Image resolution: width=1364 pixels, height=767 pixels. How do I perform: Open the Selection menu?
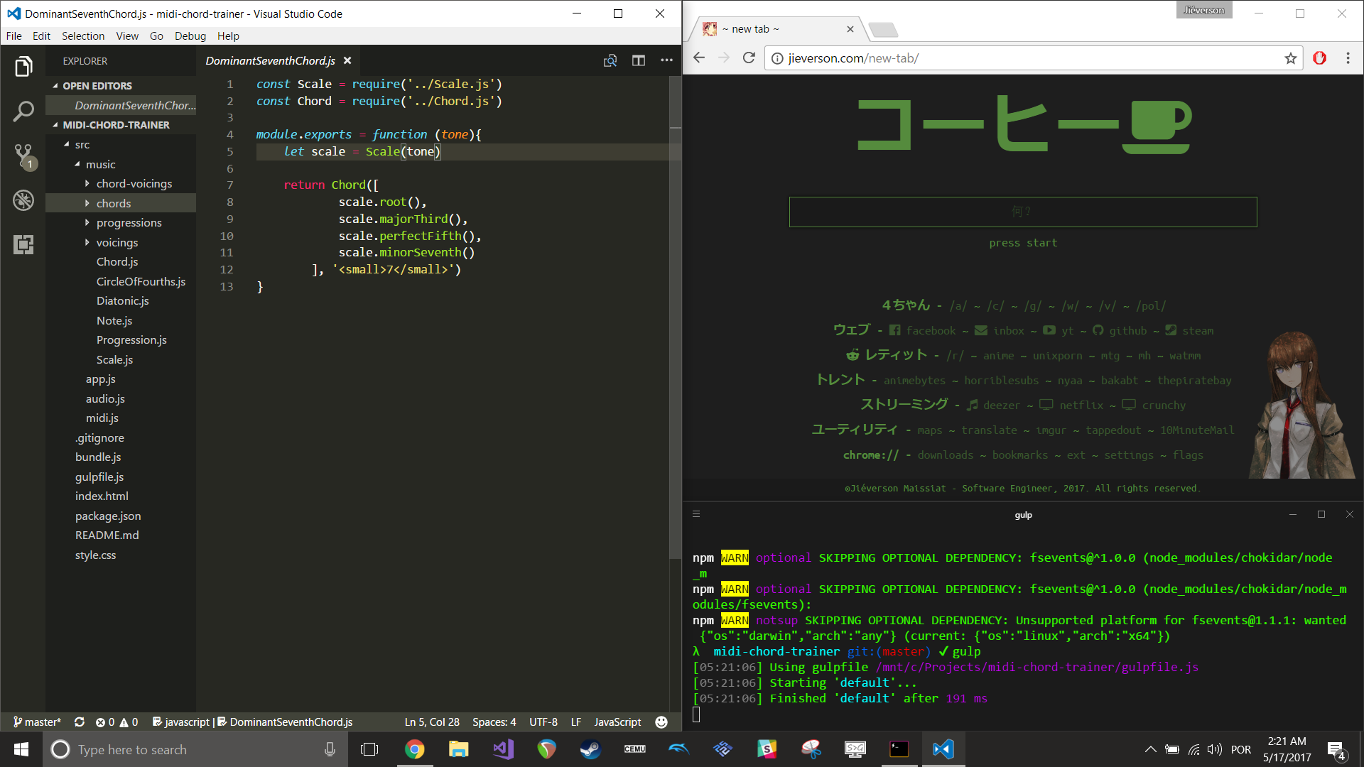pos(82,36)
